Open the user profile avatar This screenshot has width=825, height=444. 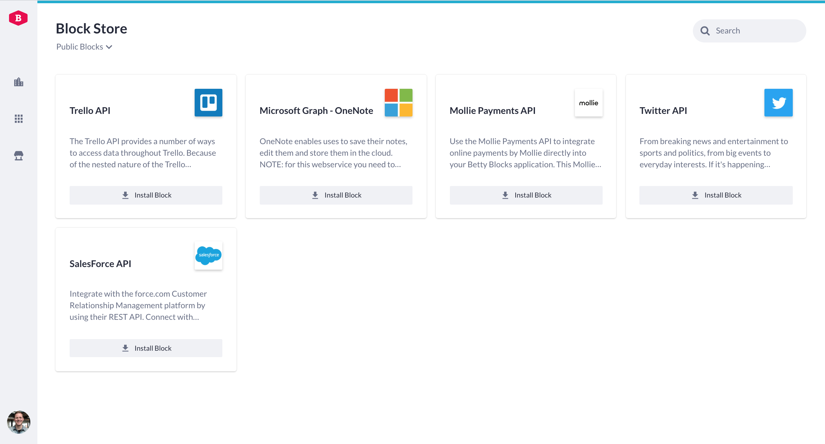tap(19, 422)
